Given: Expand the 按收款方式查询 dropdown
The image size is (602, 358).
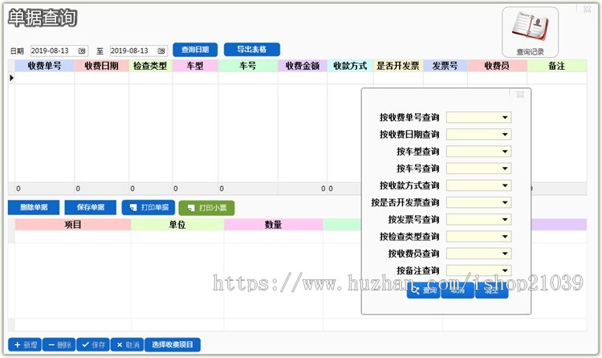Looking at the screenshot, I should [505, 185].
